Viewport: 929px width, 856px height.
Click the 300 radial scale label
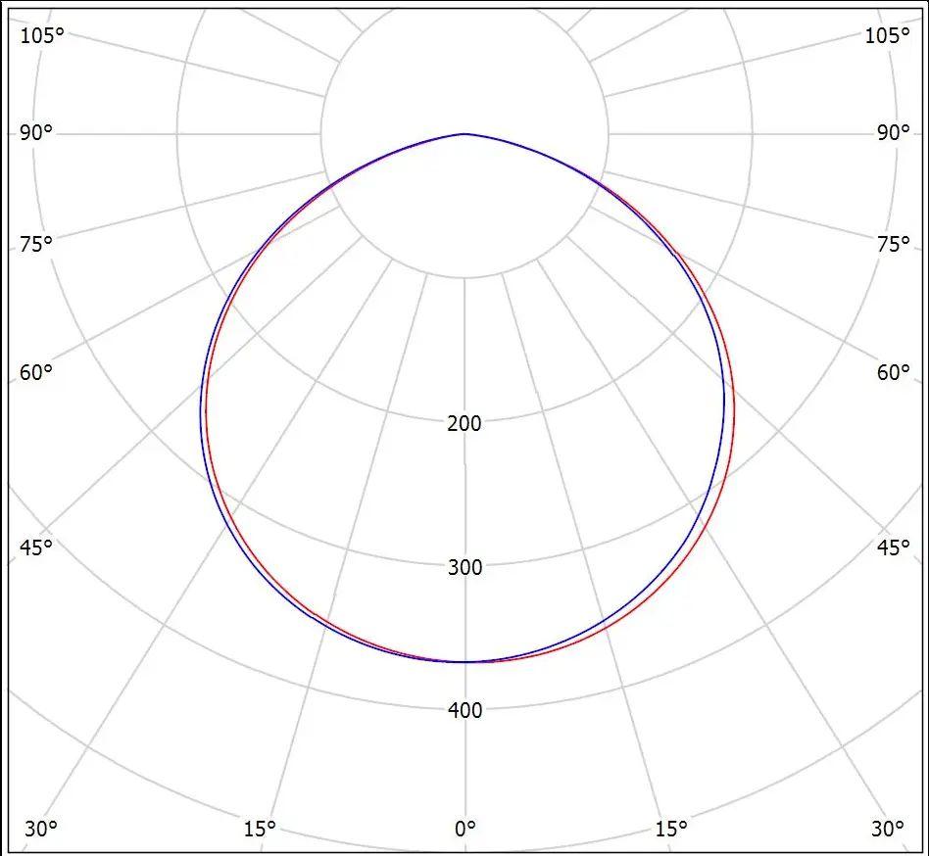(x=464, y=567)
